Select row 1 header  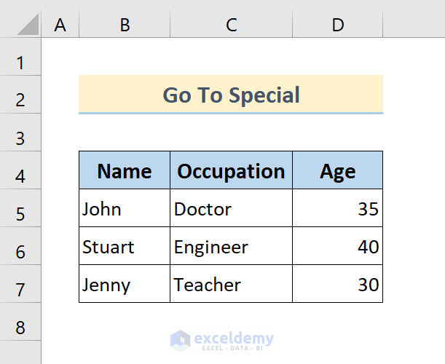tap(20, 57)
